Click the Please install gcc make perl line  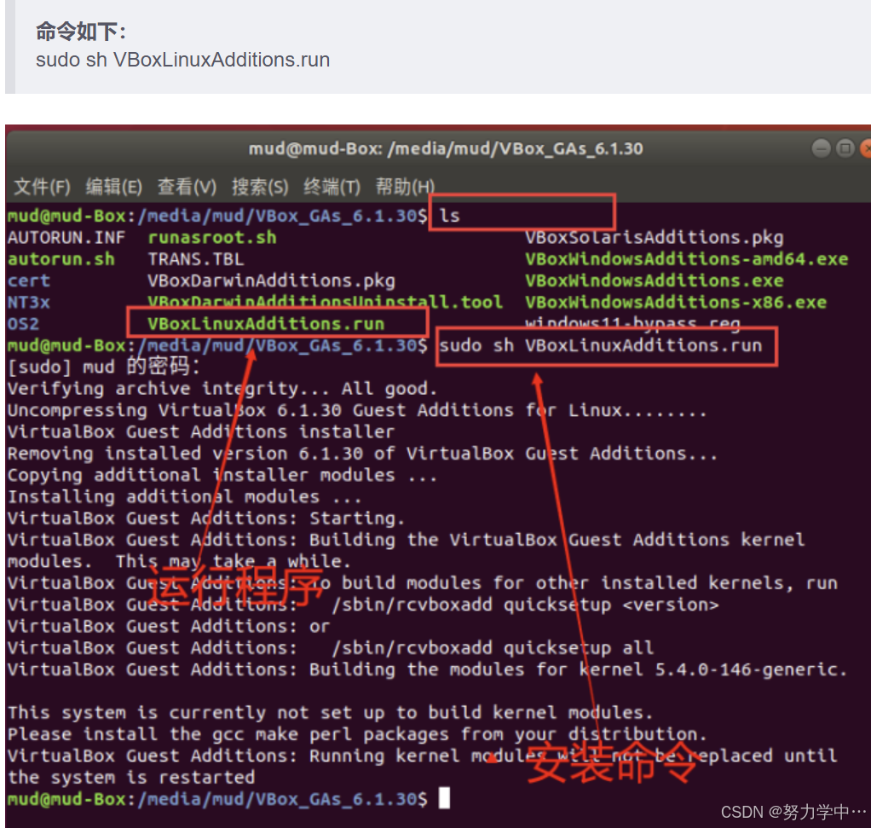(x=357, y=735)
